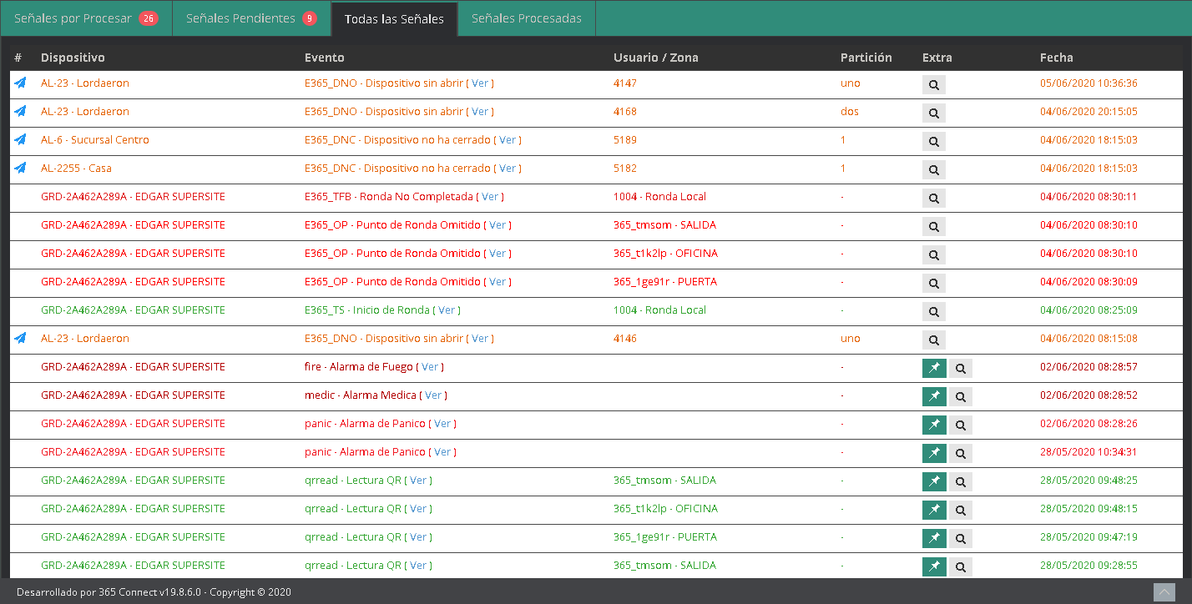Click the magnifier icon on the Inicio de Ronda row
The height and width of the screenshot is (604, 1192).
[933, 311]
